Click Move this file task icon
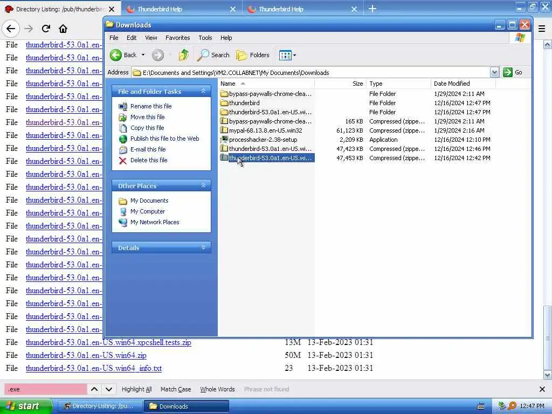This screenshot has width=552, height=414. (122, 117)
